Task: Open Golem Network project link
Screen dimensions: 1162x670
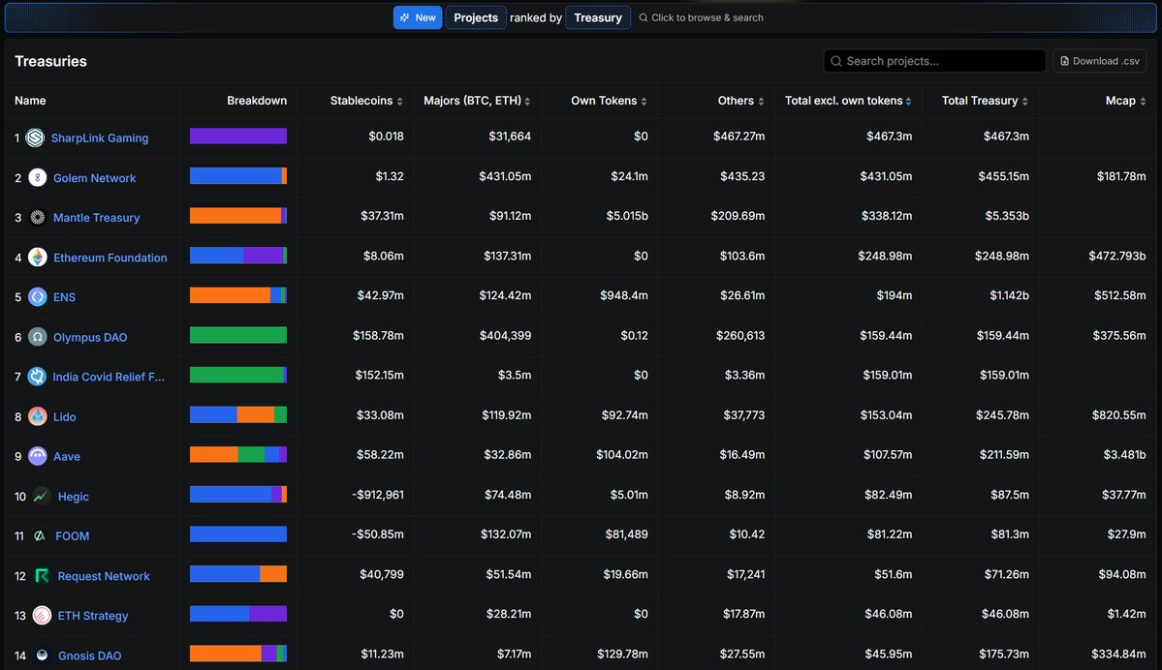Action: (94, 178)
